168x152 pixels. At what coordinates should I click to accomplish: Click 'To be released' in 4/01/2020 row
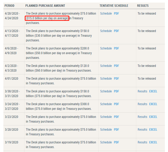pos(147,79)
